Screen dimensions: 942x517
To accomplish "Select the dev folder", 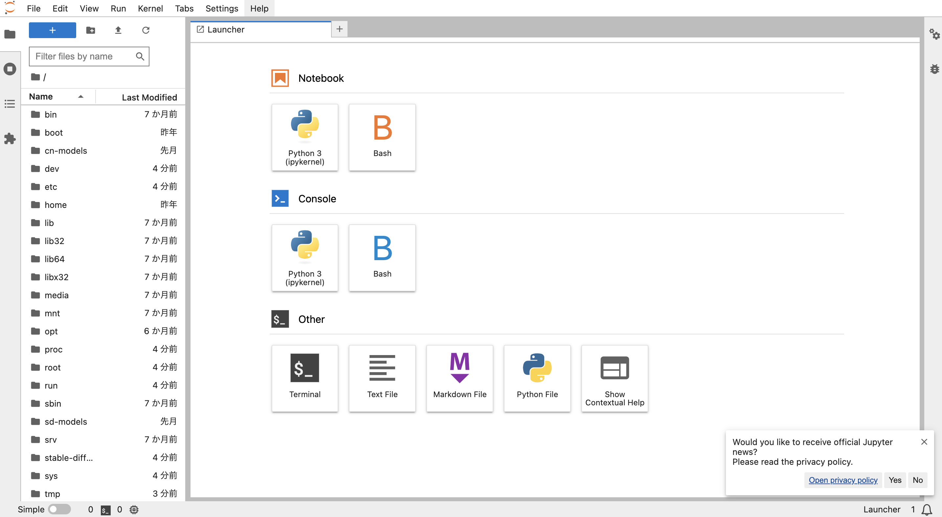I will tap(103, 169).
